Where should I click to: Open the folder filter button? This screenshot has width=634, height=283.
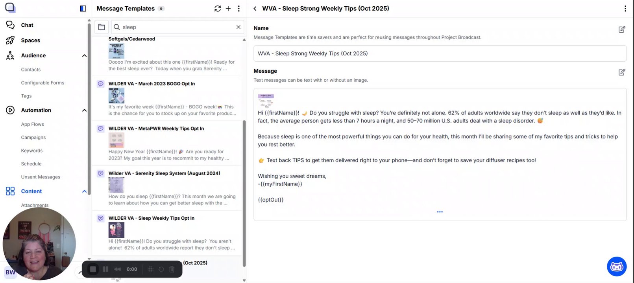pos(102,27)
